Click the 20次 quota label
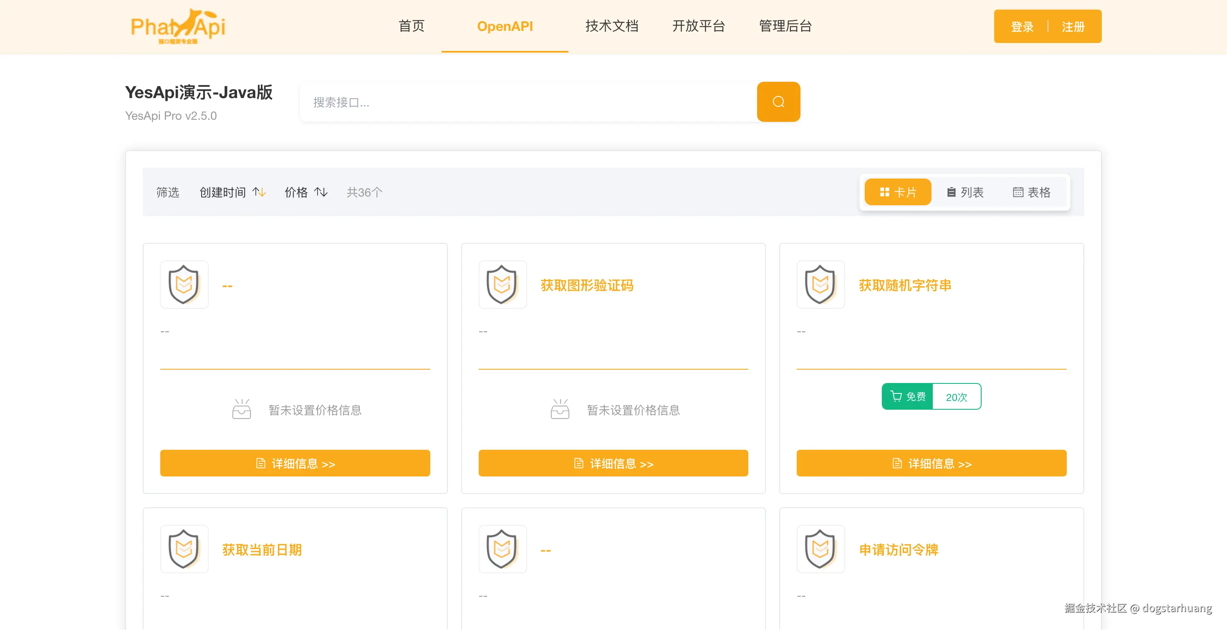 (956, 397)
